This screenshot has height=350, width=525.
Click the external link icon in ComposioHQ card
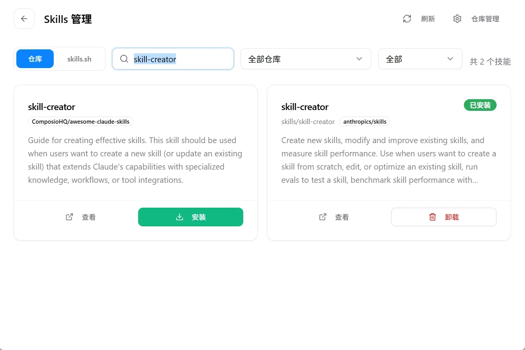pos(69,217)
